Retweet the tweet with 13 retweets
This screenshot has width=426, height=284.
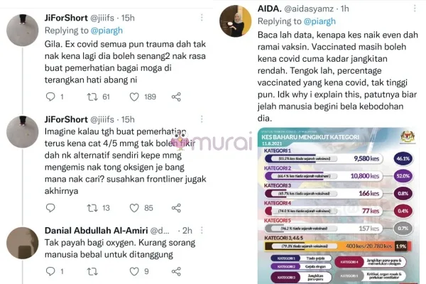(92, 208)
